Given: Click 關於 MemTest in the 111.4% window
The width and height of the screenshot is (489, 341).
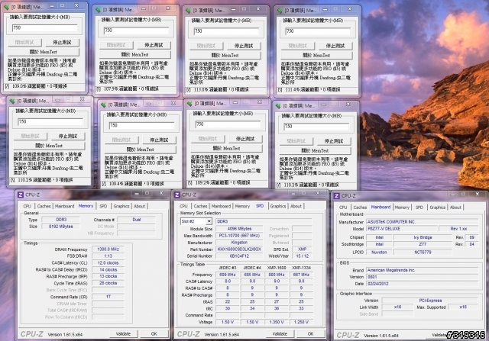Looking at the screenshot, I should point(317,56).
